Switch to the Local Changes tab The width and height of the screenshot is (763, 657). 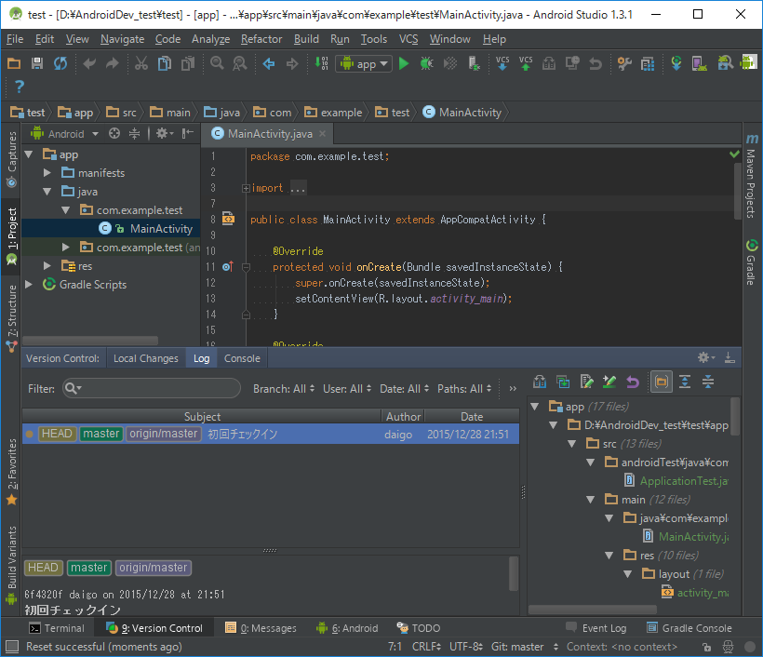[x=146, y=358]
